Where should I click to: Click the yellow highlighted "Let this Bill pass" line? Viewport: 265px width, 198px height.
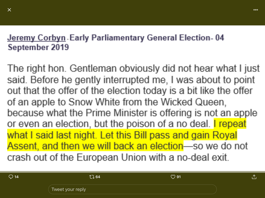(x=122, y=135)
